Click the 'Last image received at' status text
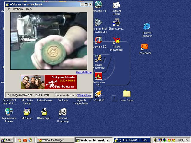 coord(27,95)
